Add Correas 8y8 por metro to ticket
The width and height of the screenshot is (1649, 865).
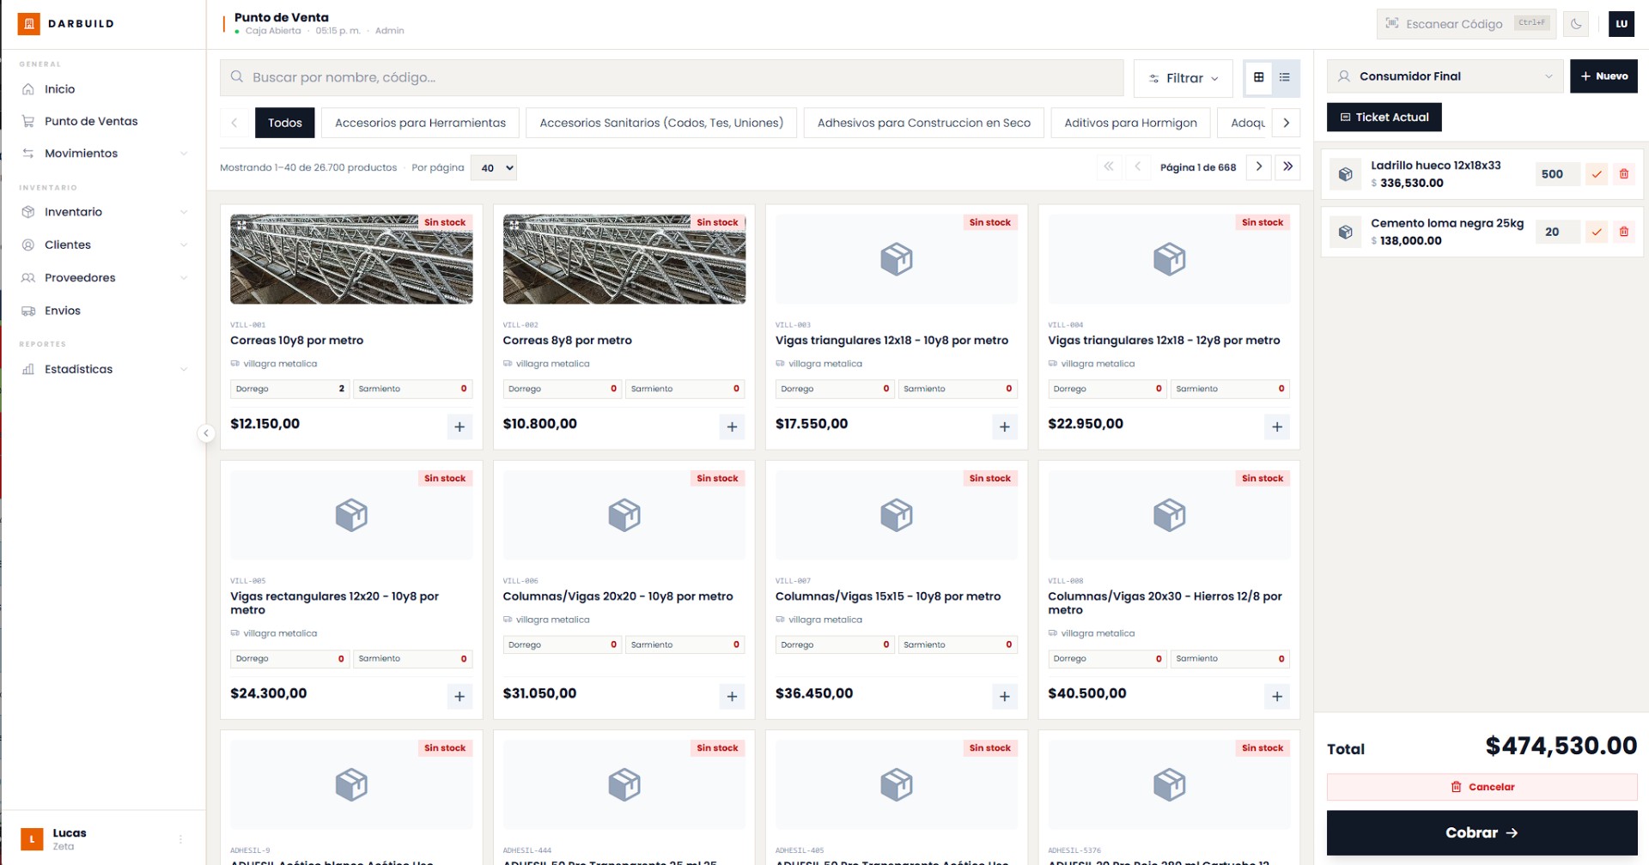pyautogui.click(x=732, y=426)
